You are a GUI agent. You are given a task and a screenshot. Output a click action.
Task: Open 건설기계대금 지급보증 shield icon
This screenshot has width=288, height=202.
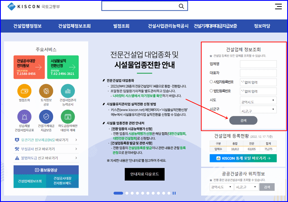(x=46, y=117)
